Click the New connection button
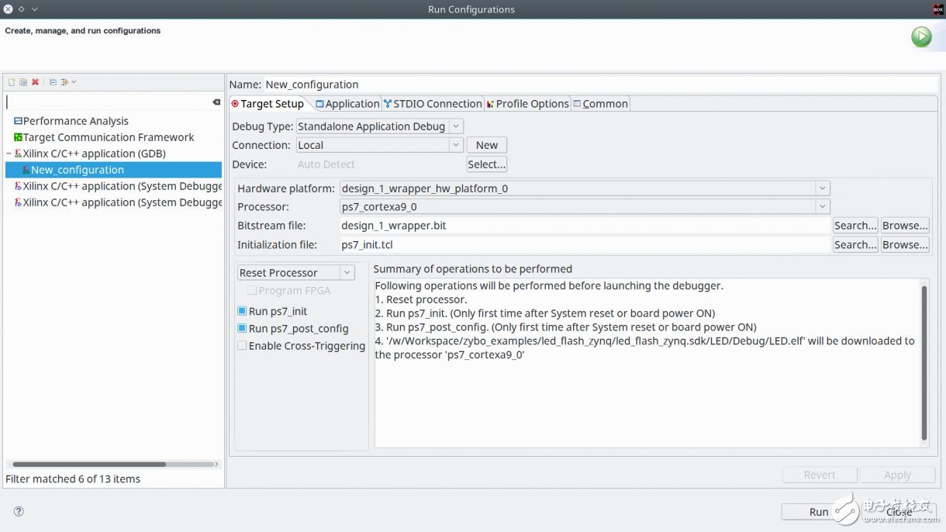The width and height of the screenshot is (946, 532). click(x=486, y=145)
